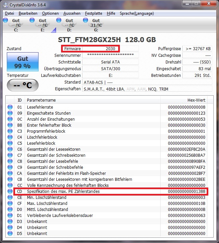Image resolution: width=219 pixels, height=243 pixels.
Task: Click status dot for Anzahl der Einschaltungen
Action: (x=10, y=119)
